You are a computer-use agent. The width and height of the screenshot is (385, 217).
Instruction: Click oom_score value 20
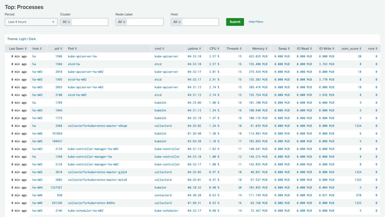tap(359, 56)
